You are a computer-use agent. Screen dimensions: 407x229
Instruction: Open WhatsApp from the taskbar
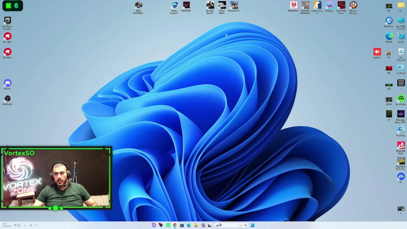[x=168, y=225]
